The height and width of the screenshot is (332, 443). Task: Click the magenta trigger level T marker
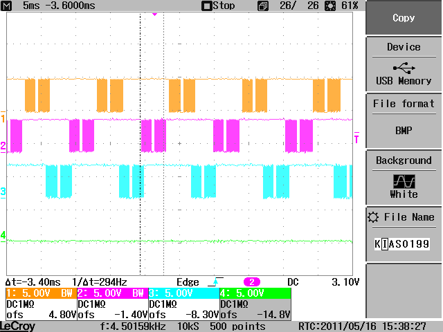point(356,138)
